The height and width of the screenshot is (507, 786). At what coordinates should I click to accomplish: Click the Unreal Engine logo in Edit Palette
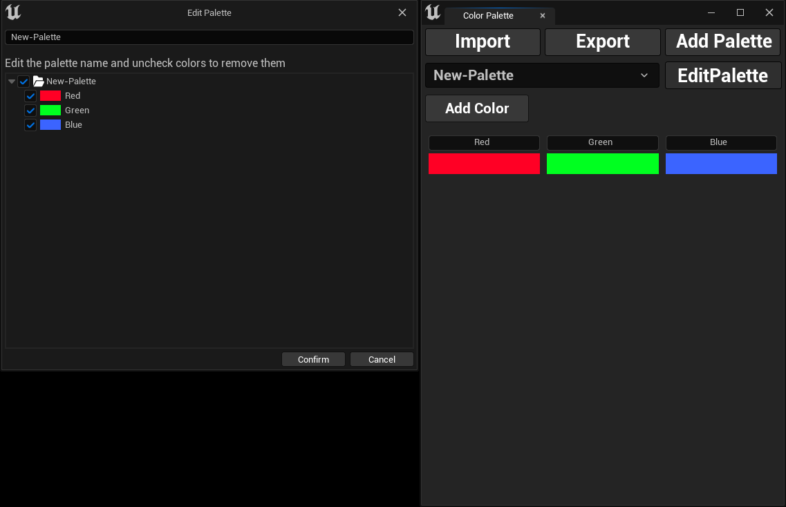click(13, 12)
